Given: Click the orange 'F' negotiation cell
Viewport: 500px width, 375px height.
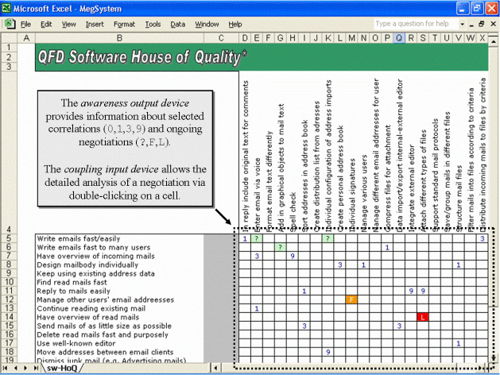Looking at the screenshot, I should (x=351, y=300).
